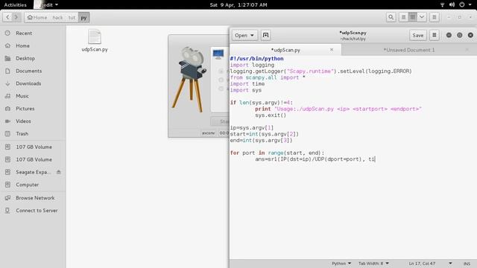Viewport: 477px width, 268px height.
Task: Close the *udpScan.py tab
Action: 332,50
